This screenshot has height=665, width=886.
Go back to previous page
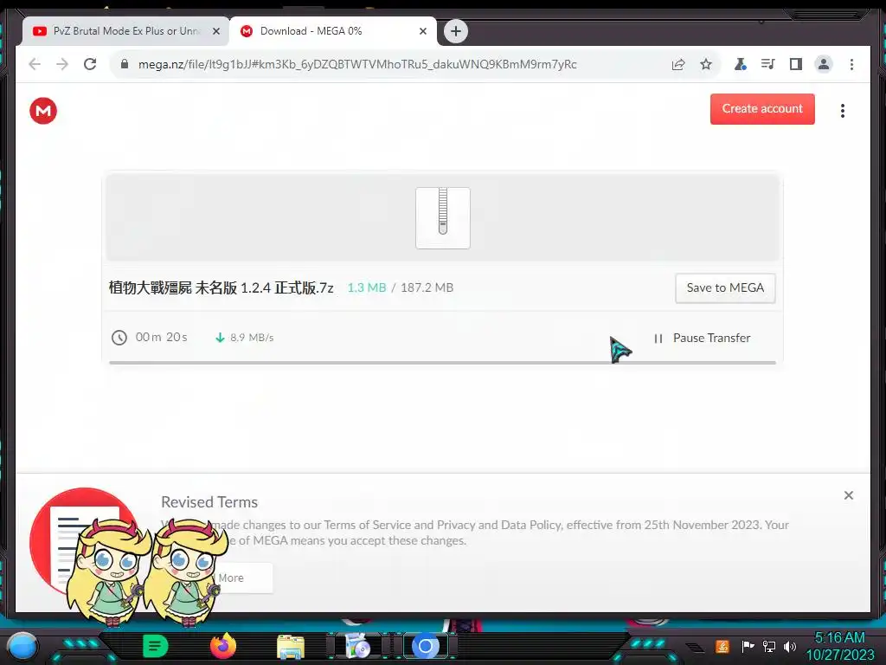coord(35,64)
